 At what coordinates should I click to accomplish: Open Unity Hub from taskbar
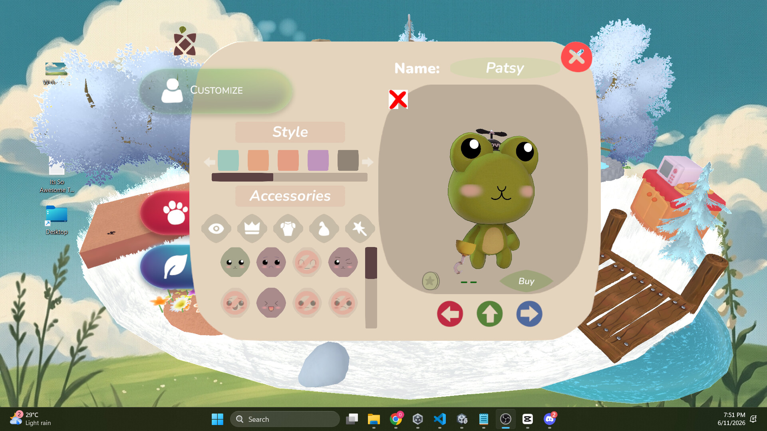[x=418, y=419]
